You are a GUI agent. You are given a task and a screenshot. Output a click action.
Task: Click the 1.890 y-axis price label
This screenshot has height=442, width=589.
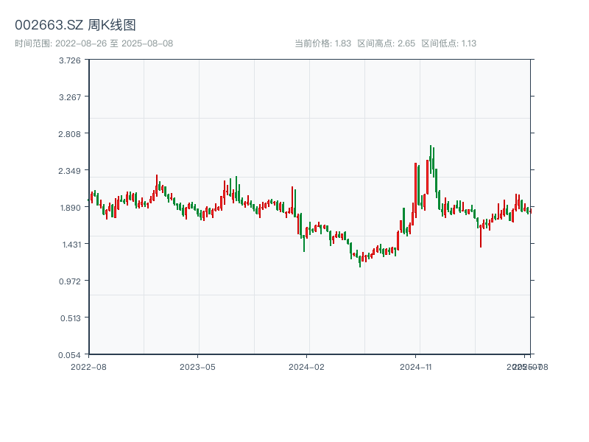click(70, 208)
